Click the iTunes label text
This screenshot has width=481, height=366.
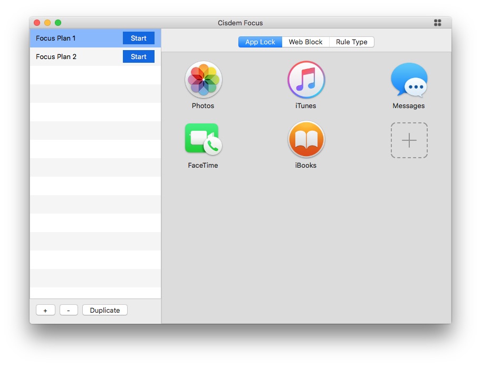pyautogui.click(x=305, y=106)
